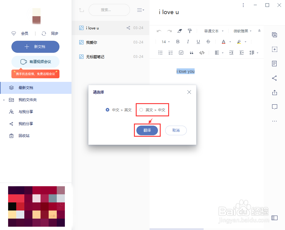Apply yellow highlight color
This screenshot has width=285, height=230.
tap(239, 42)
